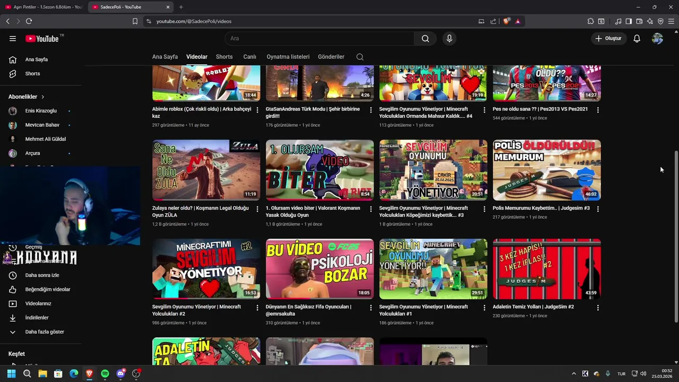Open the Gönderiler tab

tap(331, 57)
